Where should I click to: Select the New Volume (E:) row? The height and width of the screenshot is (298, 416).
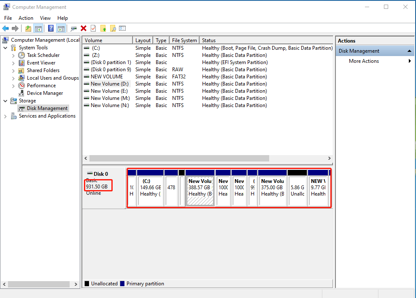click(208, 91)
